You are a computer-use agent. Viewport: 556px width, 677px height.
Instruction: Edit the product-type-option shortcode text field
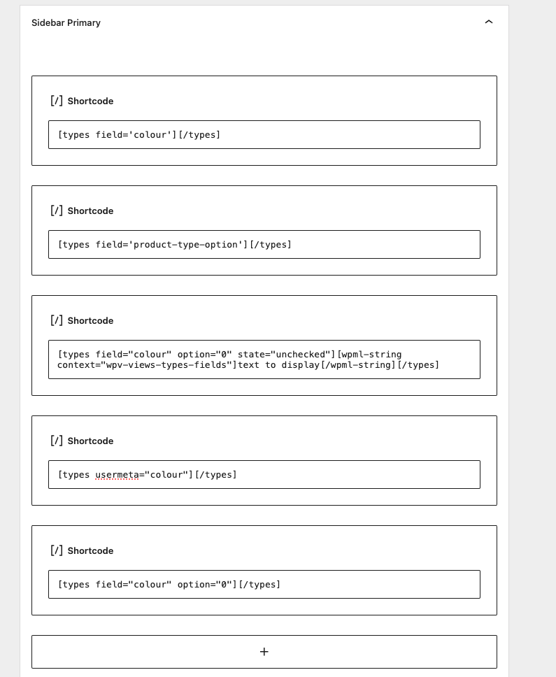[264, 244]
